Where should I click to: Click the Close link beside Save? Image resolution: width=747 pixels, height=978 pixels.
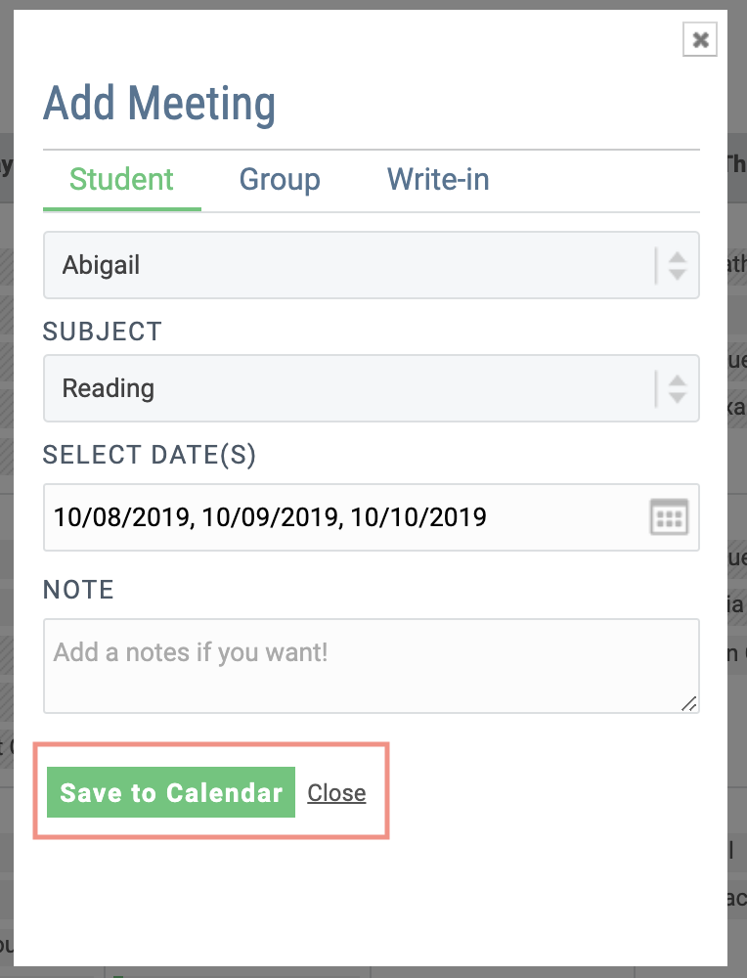336,792
